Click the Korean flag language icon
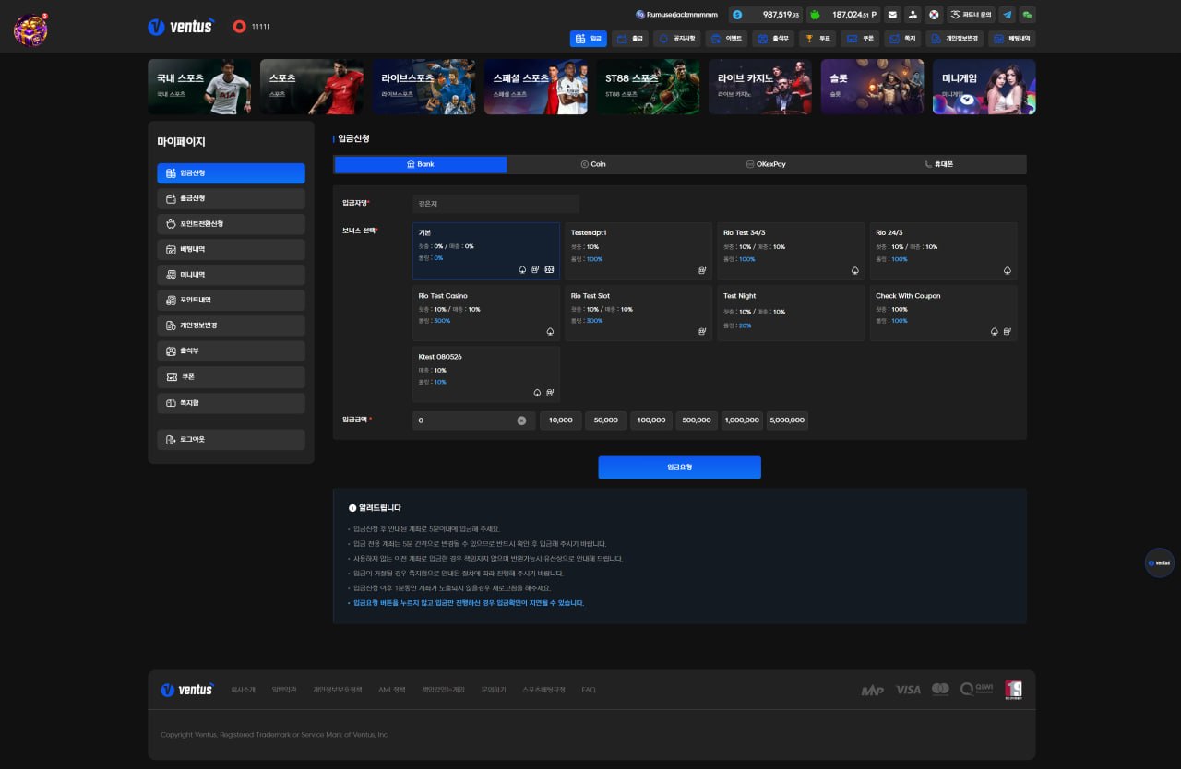The height and width of the screenshot is (769, 1181). pos(934,15)
